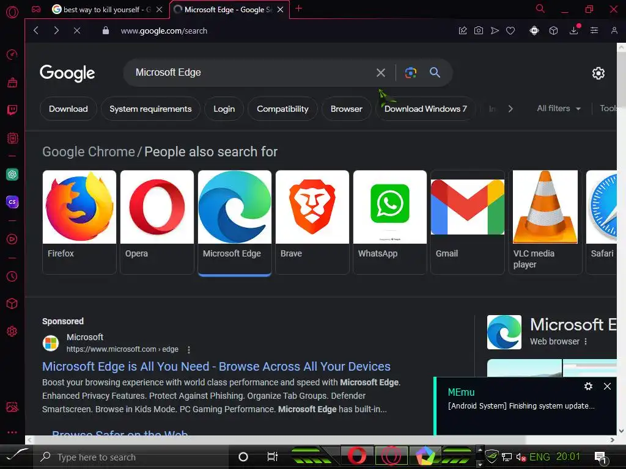Open Task View on taskbar
This screenshot has width=626, height=469.
pyautogui.click(x=272, y=457)
